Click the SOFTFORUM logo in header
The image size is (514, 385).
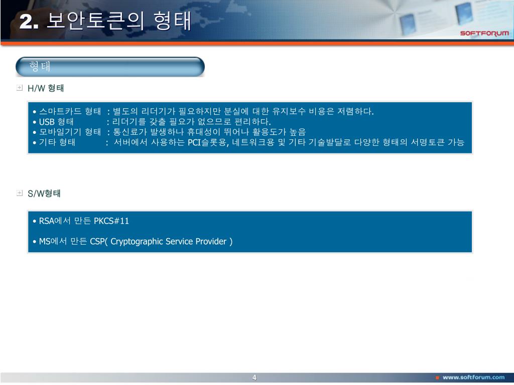pos(484,34)
